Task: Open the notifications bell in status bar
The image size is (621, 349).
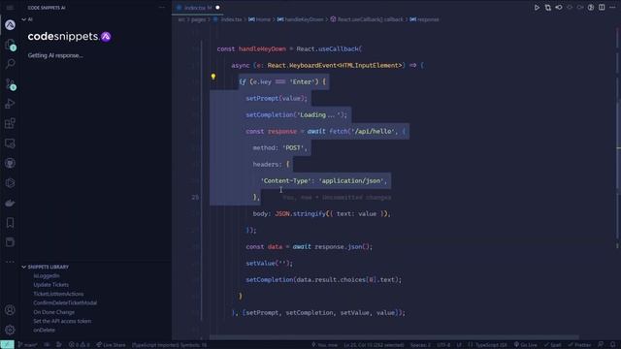Action: point(613,345)
